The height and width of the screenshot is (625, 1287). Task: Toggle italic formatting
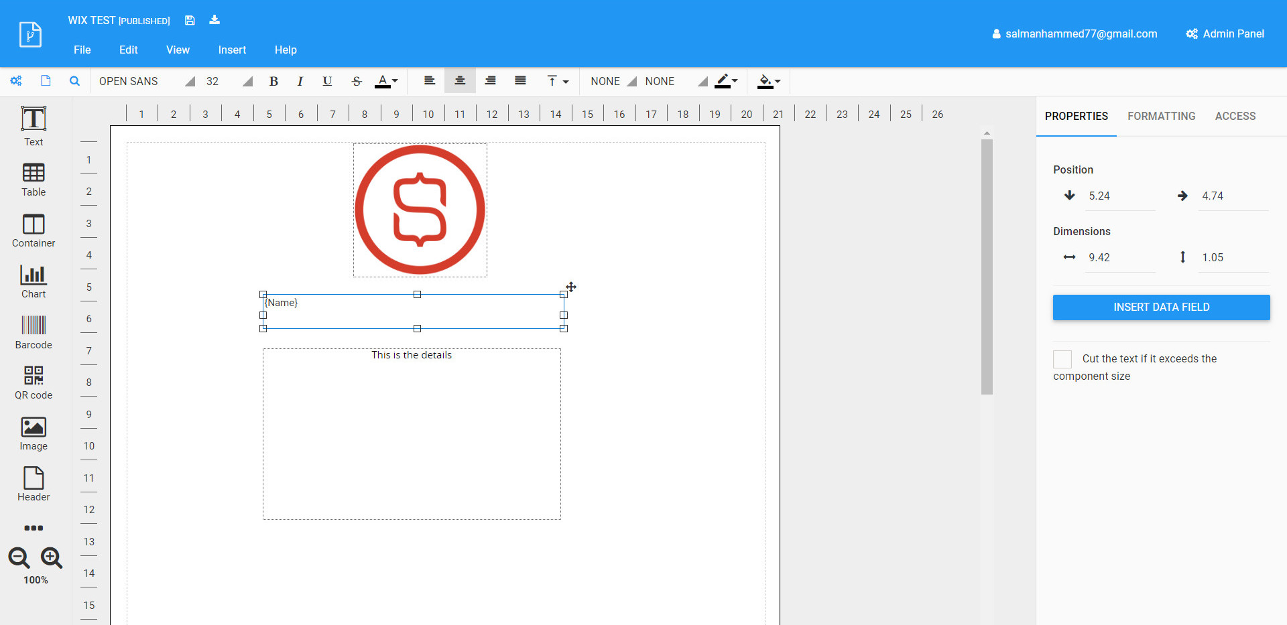tap(300, 81)
